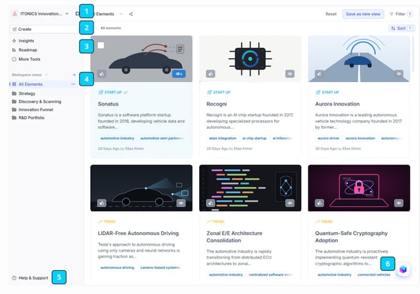Click the 'automotive oem partners' tag on Sonatus
Image resolution: width=420 pixels, height=294 pixels.
(x=162, y=138)
